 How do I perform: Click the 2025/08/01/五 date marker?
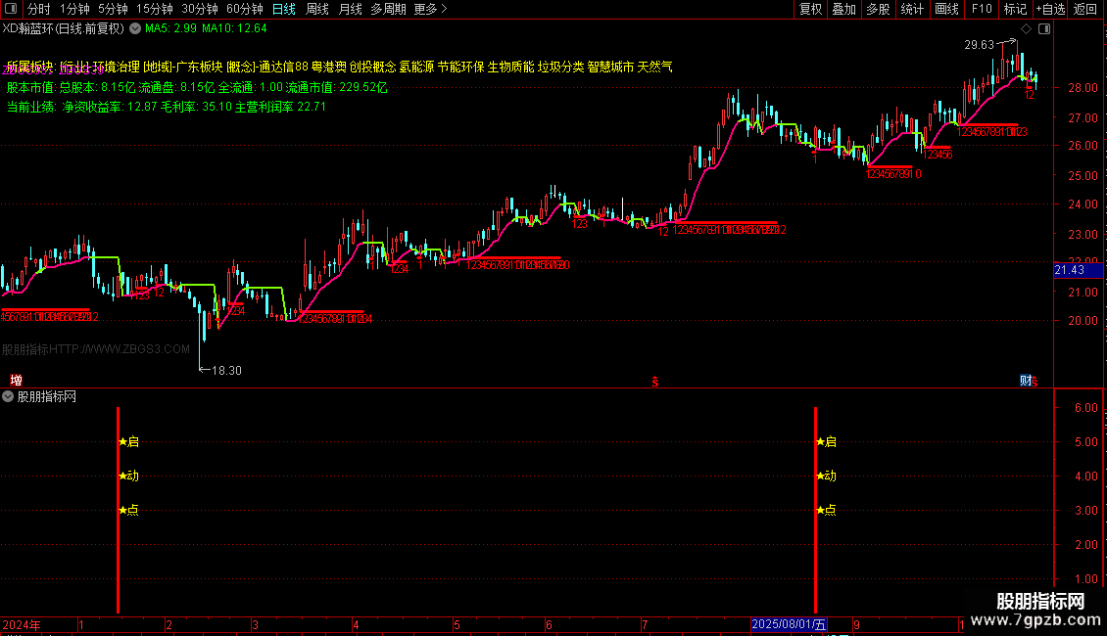789,624
